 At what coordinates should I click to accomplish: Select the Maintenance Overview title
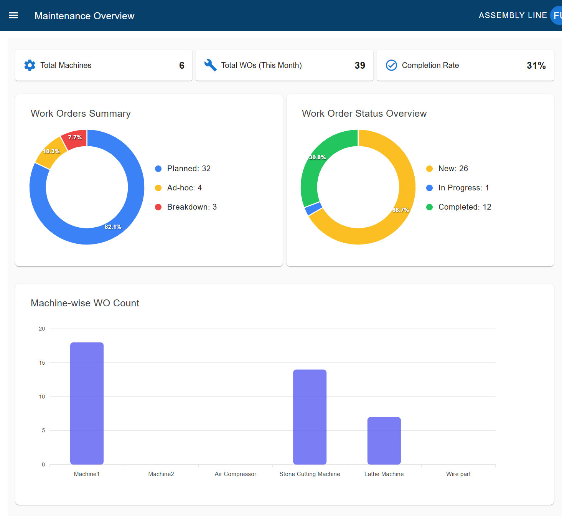tap(84, 16)
